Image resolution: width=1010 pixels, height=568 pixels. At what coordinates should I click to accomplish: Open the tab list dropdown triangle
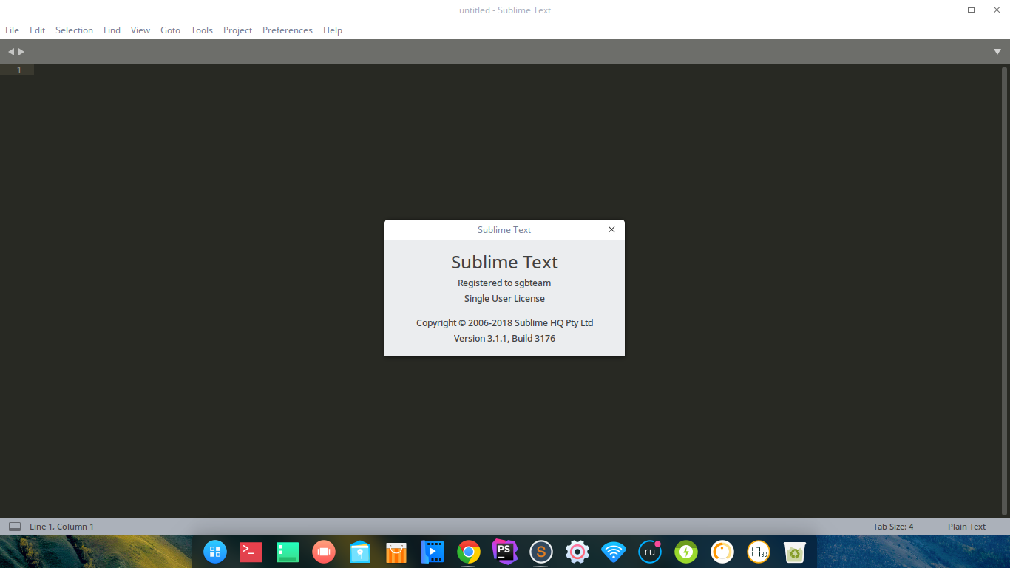997,52
